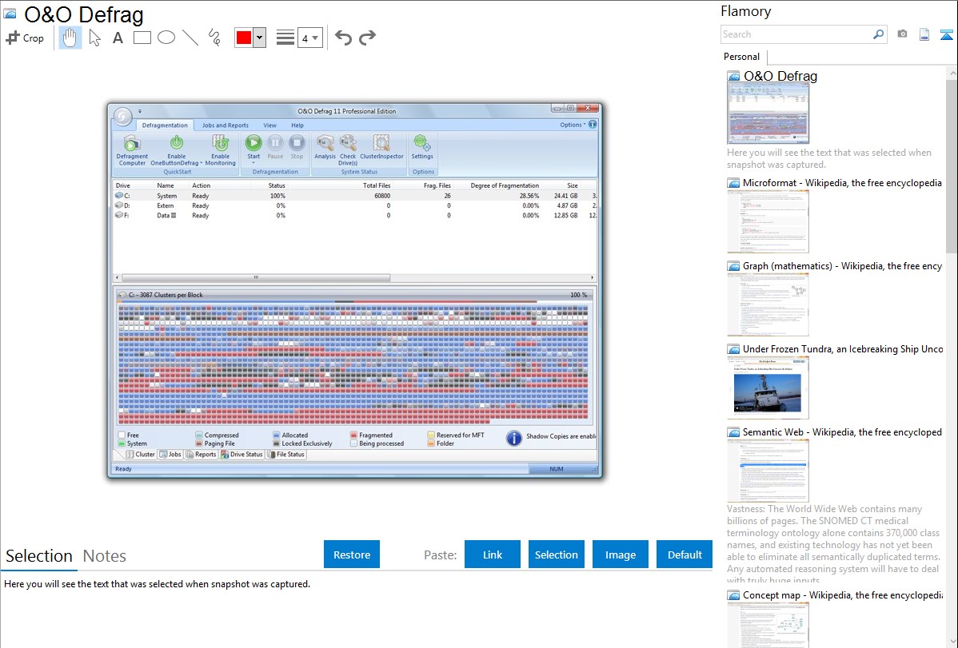958x648 pixels.
Task: Paste as Link
Action: pos(493,555)
